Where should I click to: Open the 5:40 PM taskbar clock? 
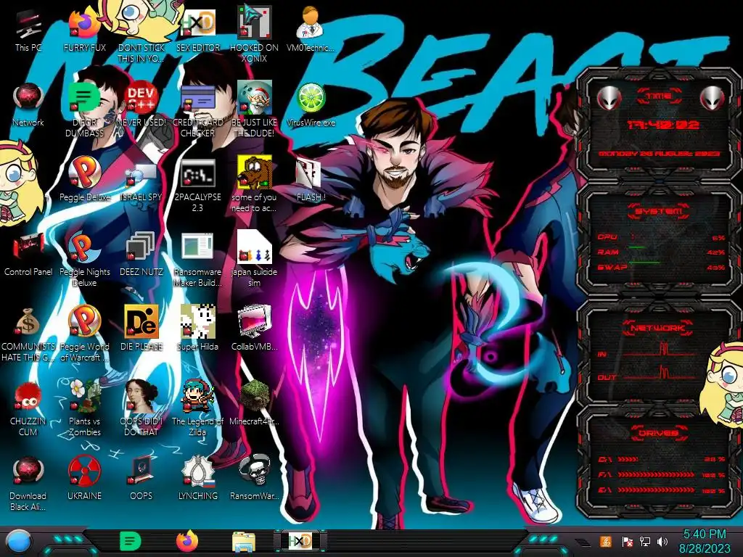point(705,541)
